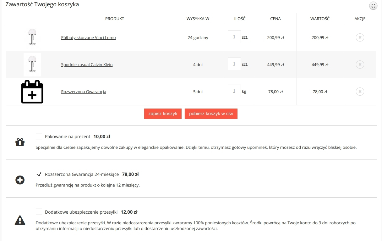Enable Pakowanie na prezent checkbox
Screen dimensions: 382x241
39,136
